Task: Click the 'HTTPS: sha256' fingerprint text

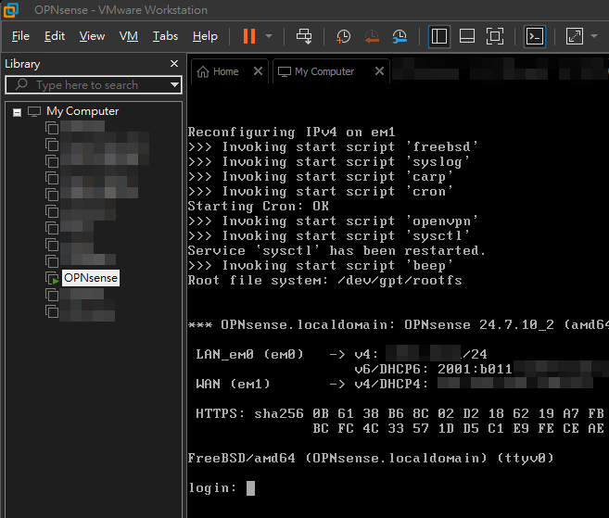Action: 249,413
